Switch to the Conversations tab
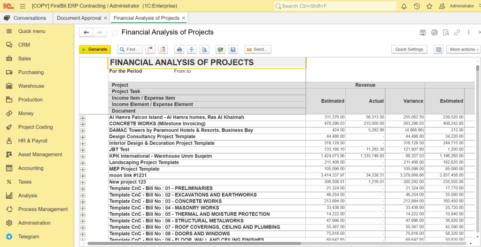Image resolution: width=481 pixels, height=247 pixels. coord(26,18)
